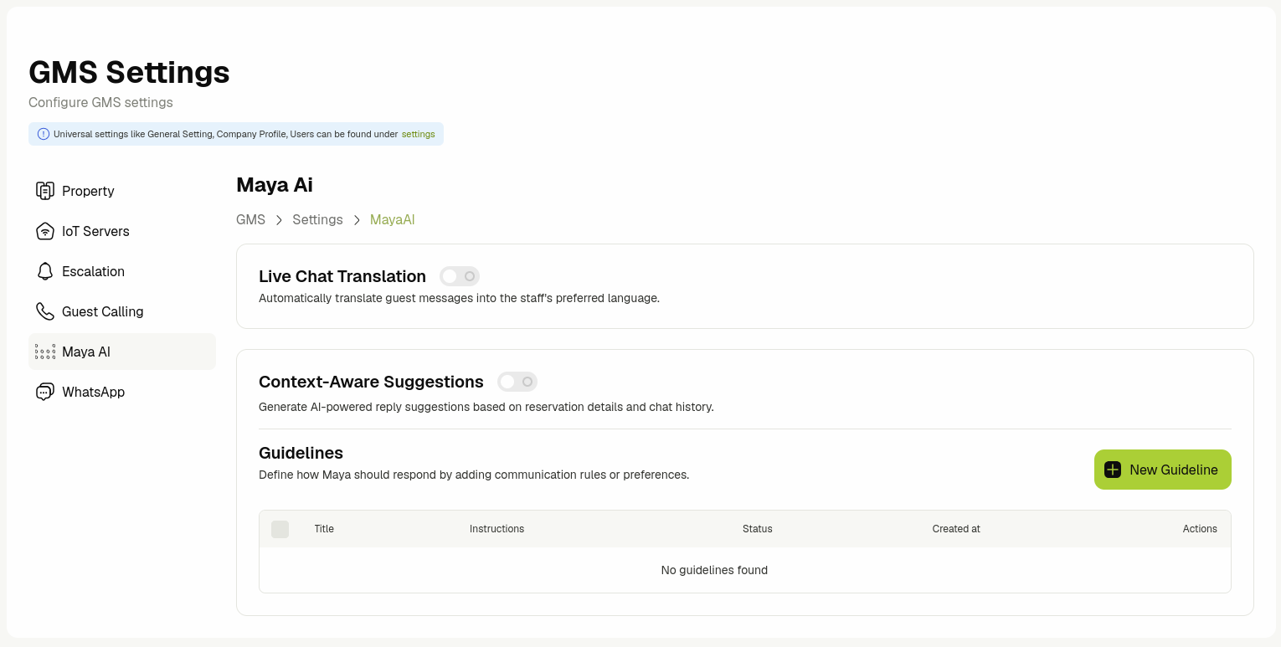Viewport: 1281px width, 647px height.
Task: Open the Escalation settings label
Action: (93, 271)
